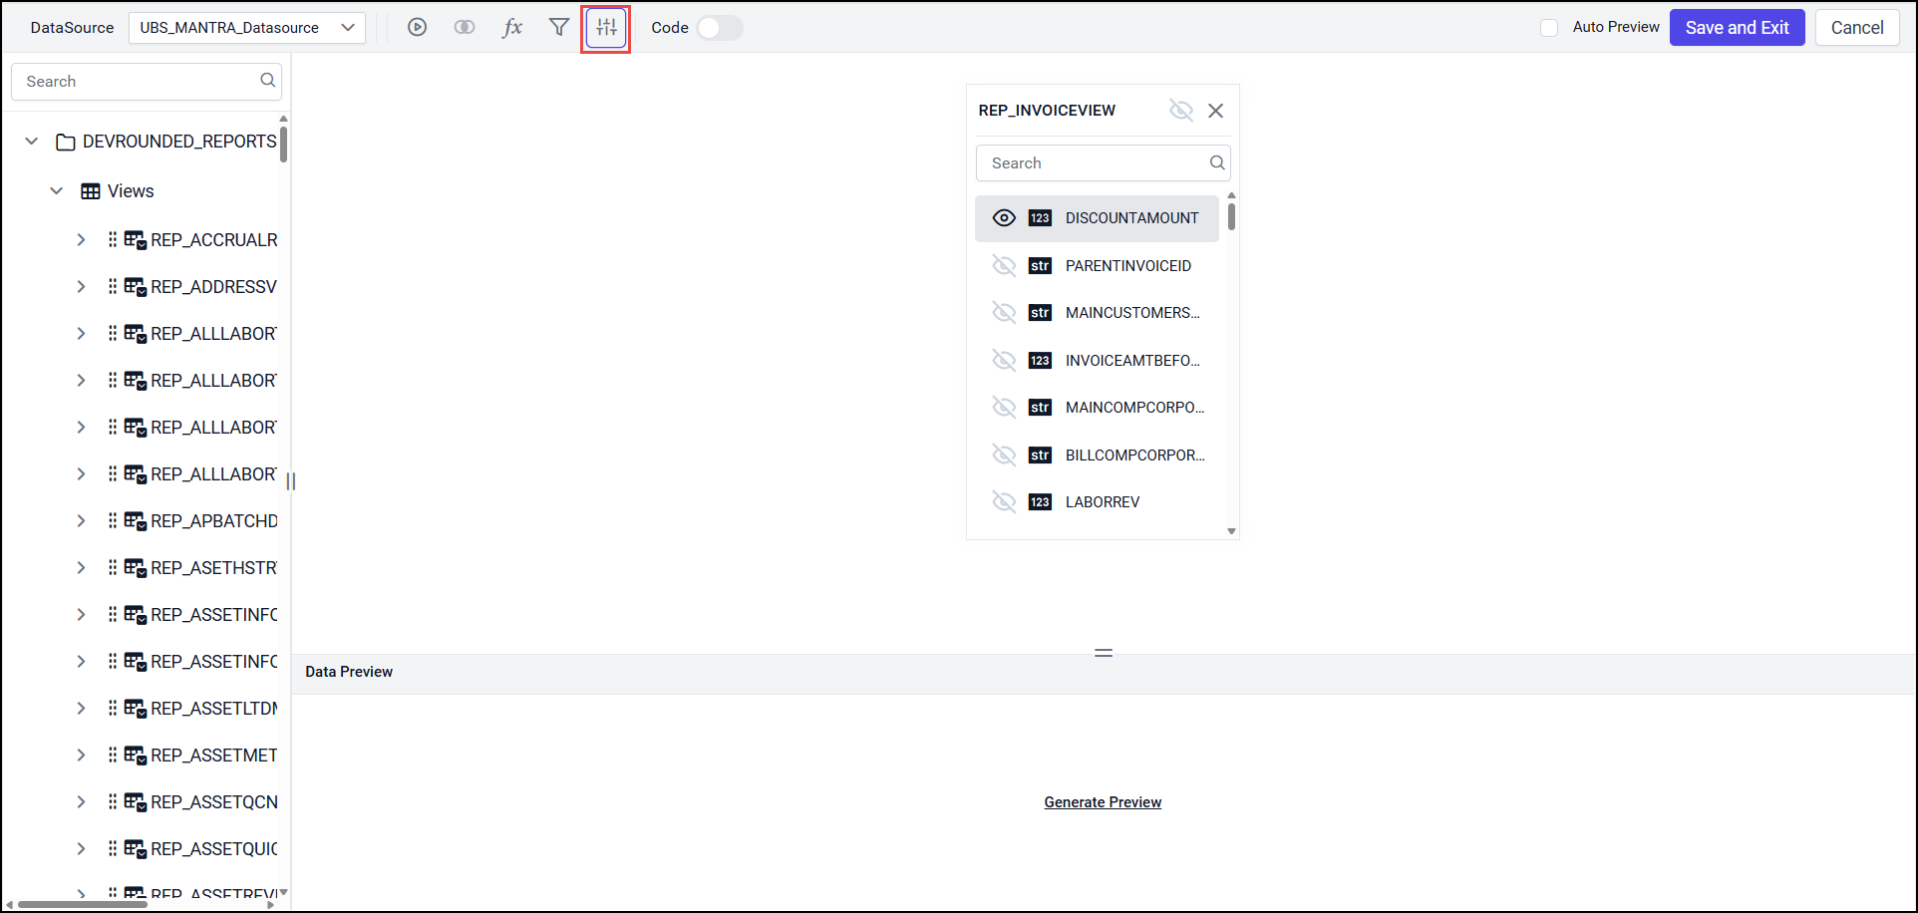Viewport: 1918px width, 913px height.
Task: Expand the REP_ASETHSTR view
Action: 81,568
